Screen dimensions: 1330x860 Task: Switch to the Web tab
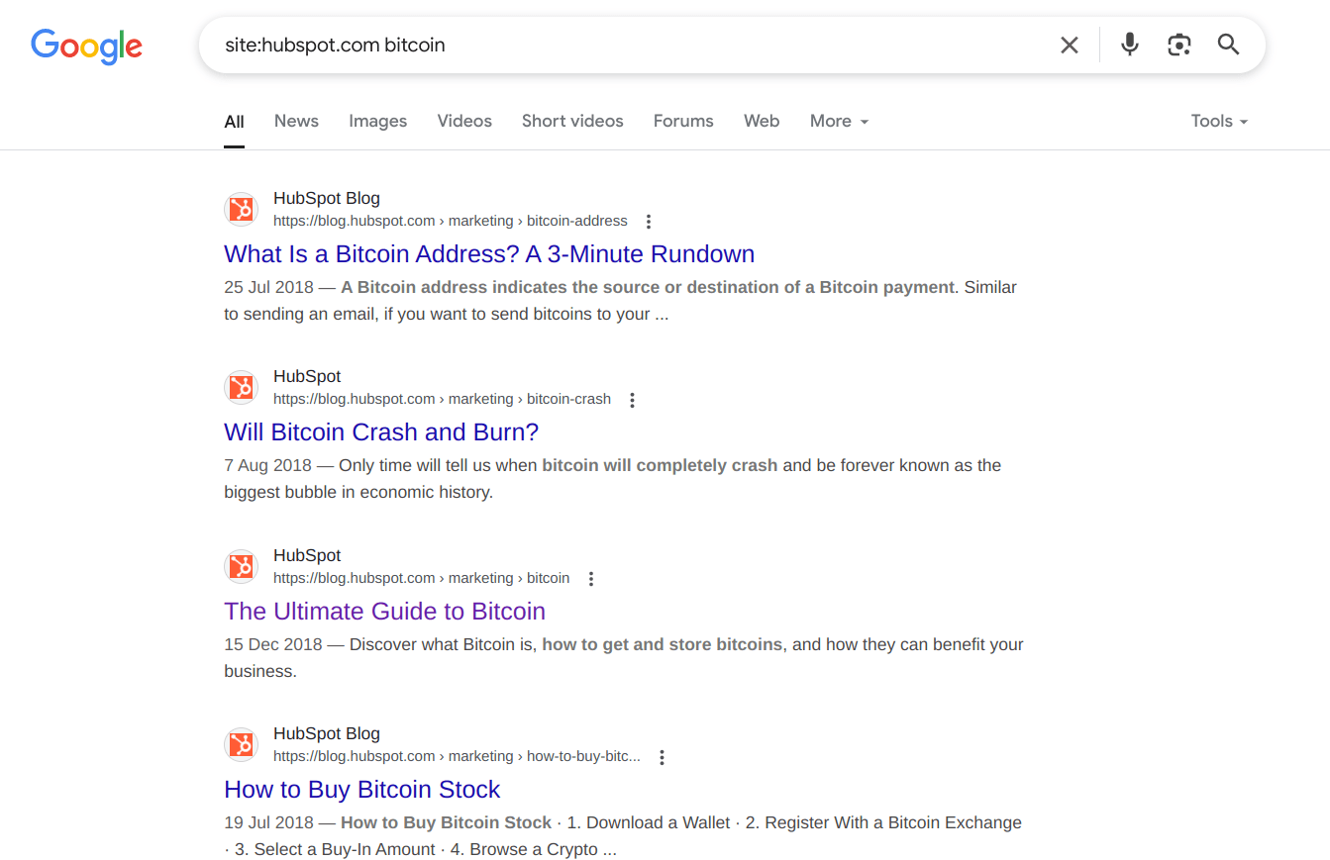point(762,121)
